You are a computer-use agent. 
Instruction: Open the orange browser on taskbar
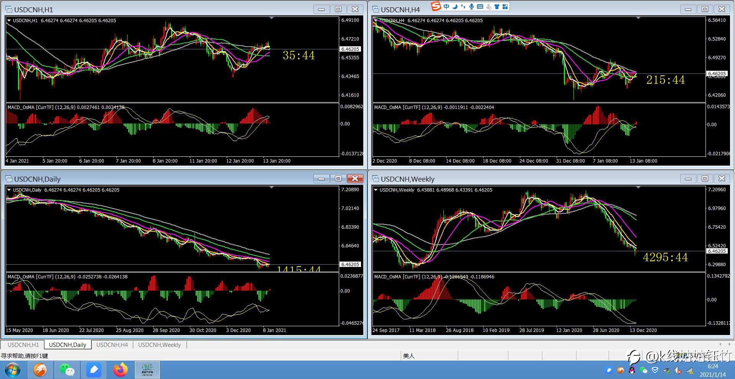tap(40, 370)
